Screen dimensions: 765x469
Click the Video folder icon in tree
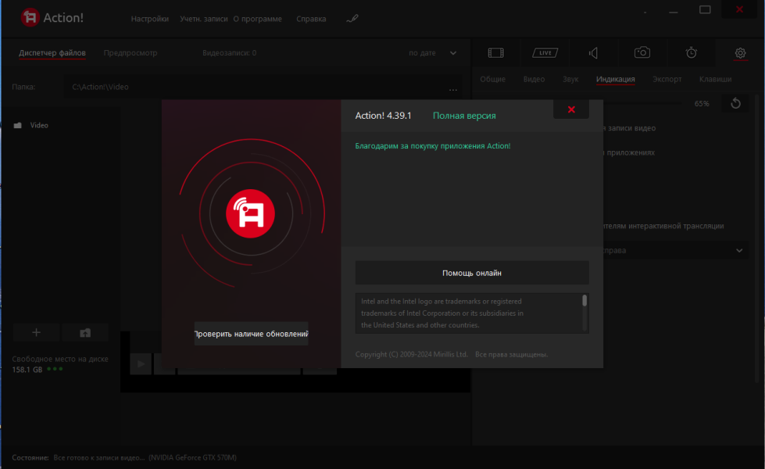17,125
